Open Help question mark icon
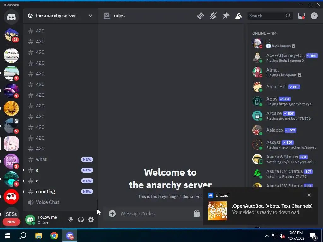 point(314,16)
